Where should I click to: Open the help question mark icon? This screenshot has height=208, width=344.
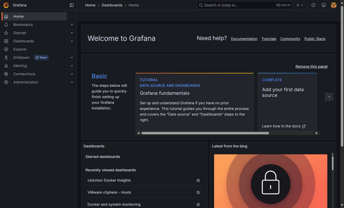(x=313, y=5)
